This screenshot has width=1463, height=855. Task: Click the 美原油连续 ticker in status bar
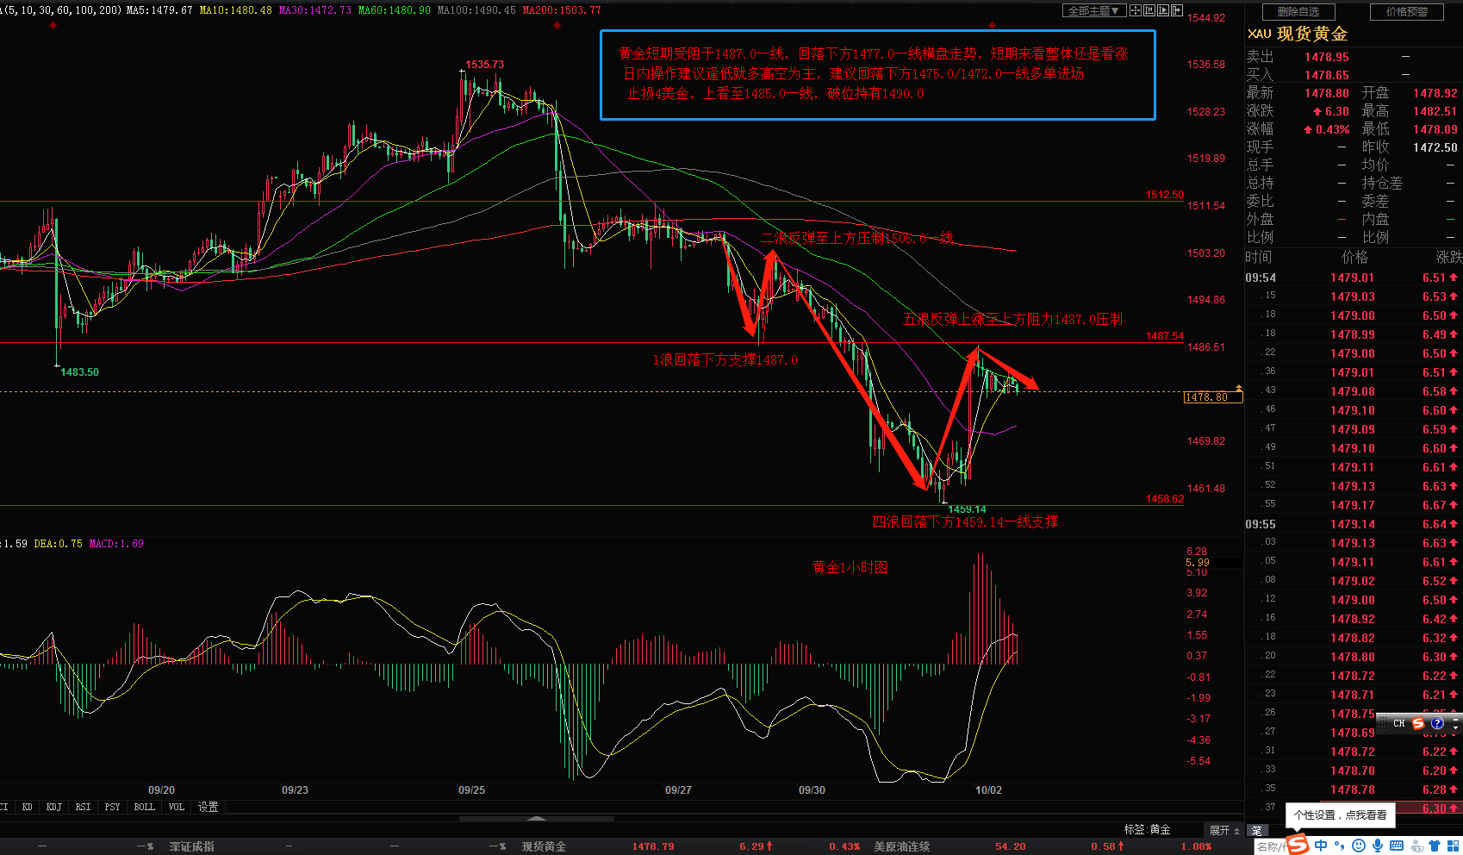(901, 846)
